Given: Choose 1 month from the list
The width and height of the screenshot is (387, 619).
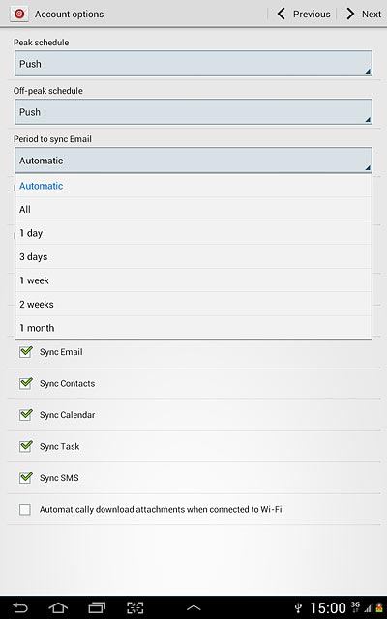Looking at the screenshot, I should tap(193, 328).
